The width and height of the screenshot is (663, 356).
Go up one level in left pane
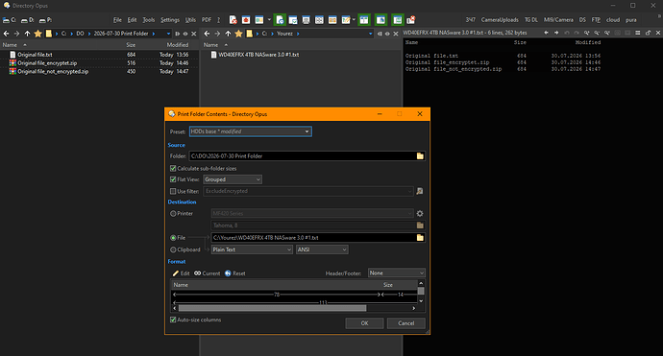27,34
